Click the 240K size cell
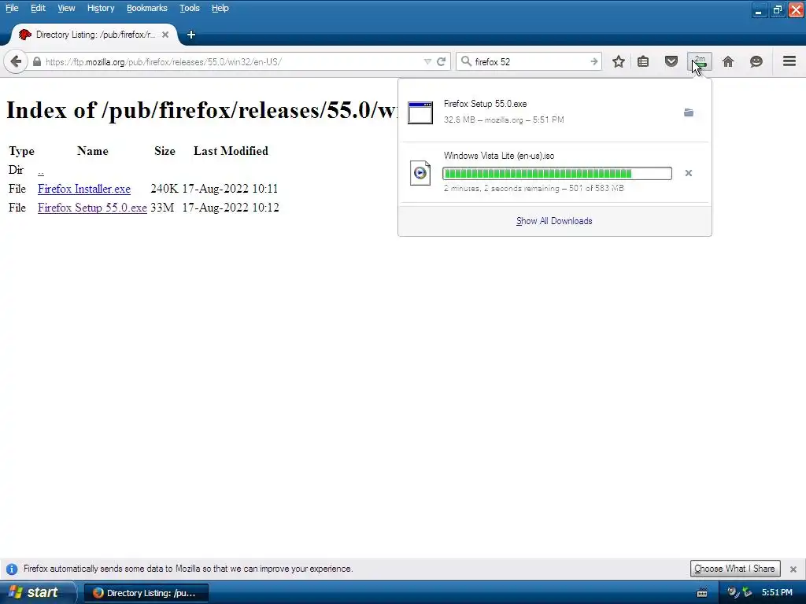806x604 pixels. point(164,189)
